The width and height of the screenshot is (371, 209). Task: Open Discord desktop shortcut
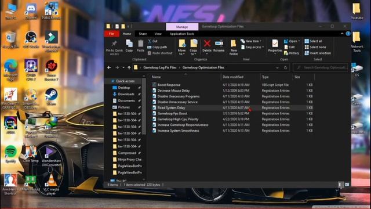tap(31, 11)
